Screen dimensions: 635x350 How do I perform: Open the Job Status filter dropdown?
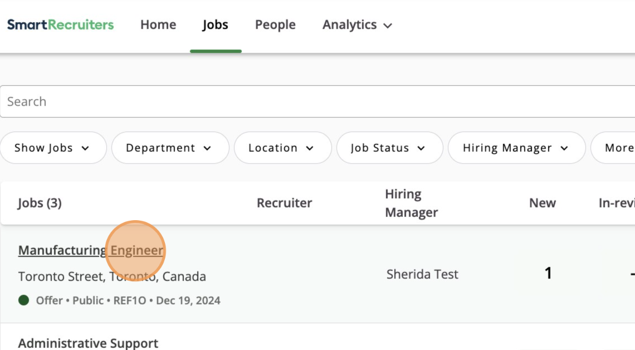point(389,148)
